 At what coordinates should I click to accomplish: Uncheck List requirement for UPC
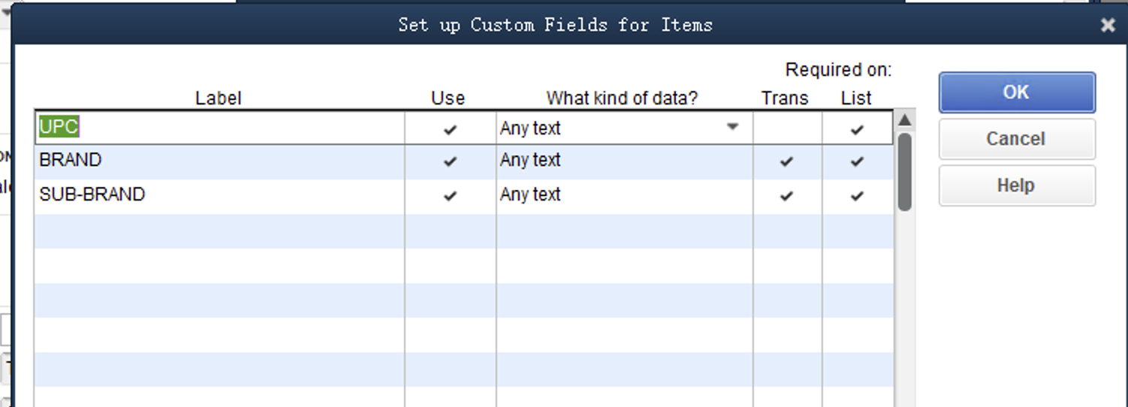pos(857,129)
